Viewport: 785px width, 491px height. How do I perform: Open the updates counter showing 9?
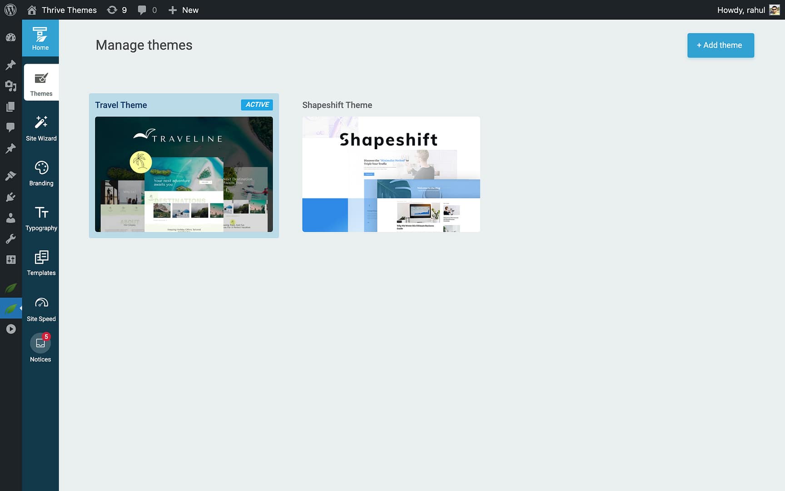(117, 10)
